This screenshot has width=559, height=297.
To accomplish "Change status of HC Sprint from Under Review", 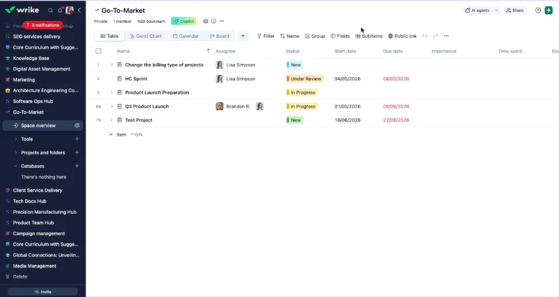I will [x=305, y=79].
